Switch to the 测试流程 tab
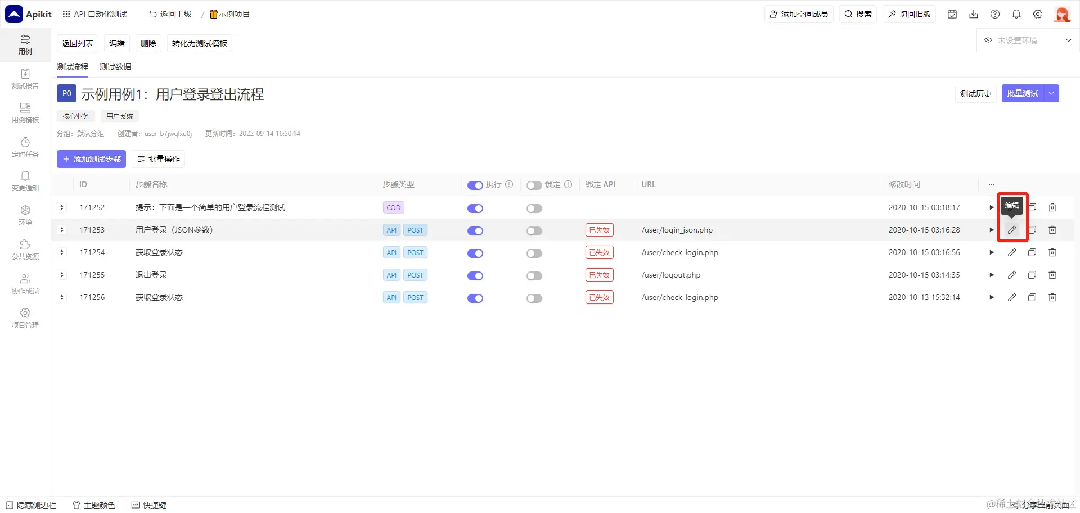Screen dimensions: 1080x513 coord(73,67)
